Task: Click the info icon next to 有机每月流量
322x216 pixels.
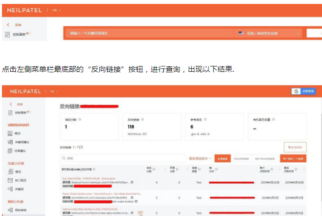Action: [274, 119]
